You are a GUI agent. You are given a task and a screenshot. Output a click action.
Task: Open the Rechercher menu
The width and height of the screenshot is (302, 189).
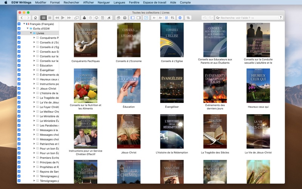point(71,3)
